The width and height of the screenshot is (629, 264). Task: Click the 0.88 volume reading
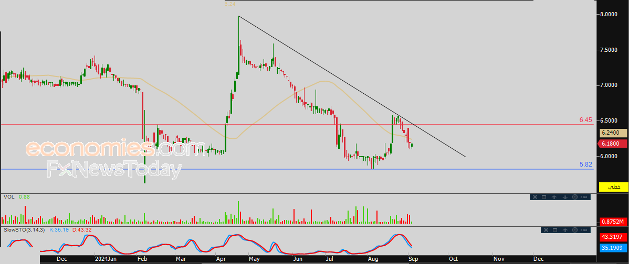(x=24, y=197)
